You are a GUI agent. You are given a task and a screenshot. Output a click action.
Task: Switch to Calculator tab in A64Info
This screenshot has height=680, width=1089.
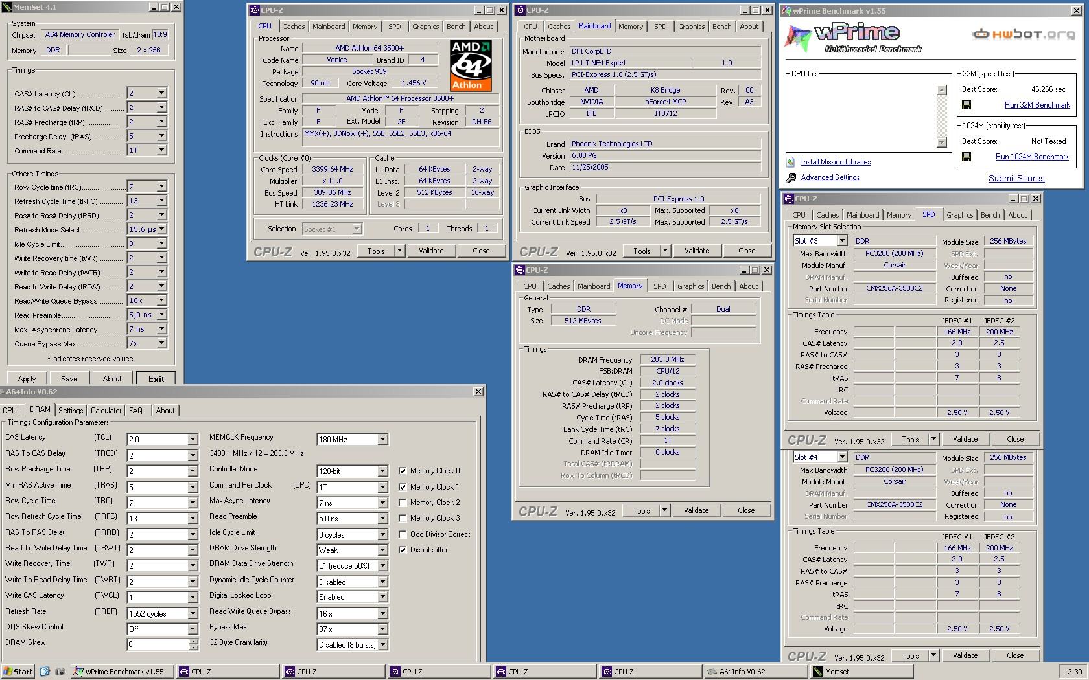tap(106, 411)
